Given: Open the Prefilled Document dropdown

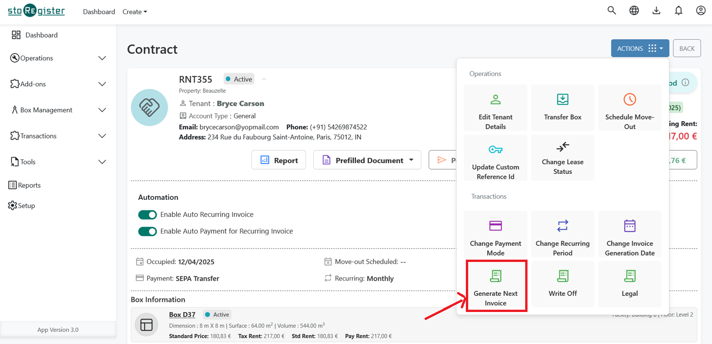Looking at the screenshot, I should 367,160.
